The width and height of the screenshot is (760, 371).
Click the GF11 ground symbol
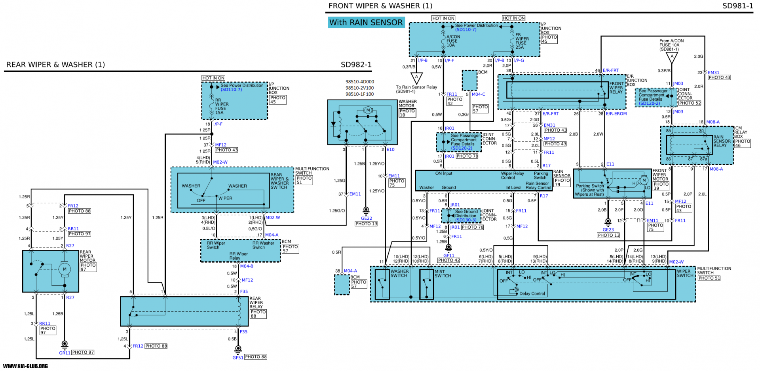448,248
